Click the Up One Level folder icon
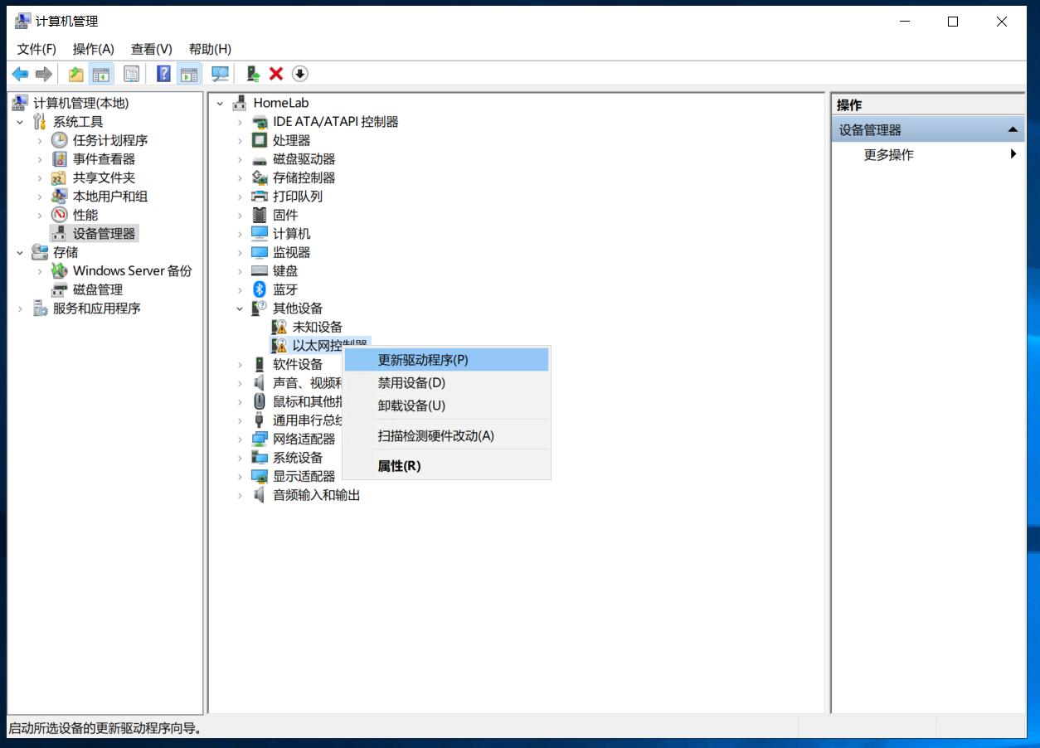The height and width of the screenshot is (748, 1040). 75,74
